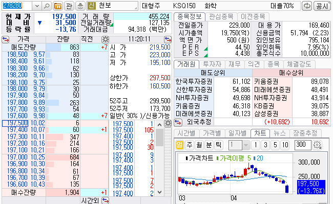The width and height of the screenshot is (333, 204).
Task: Click 한국투자증권 in 매도상위 column
Action: click(194, 82)
